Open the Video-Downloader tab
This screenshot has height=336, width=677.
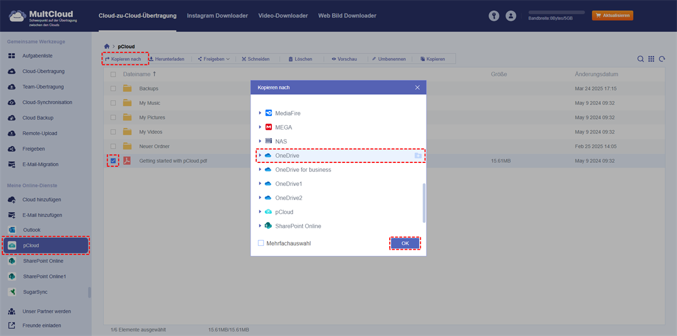point(283,16)
